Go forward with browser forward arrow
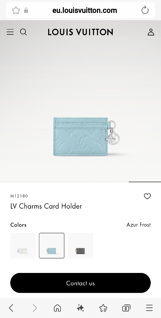Screen dimensions: 161x318 tap(35, 308)
